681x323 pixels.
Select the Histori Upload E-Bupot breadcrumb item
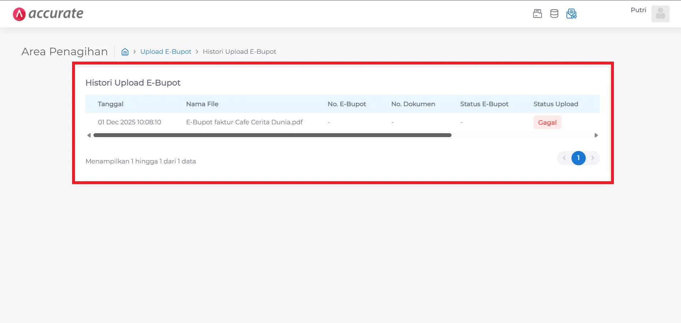point(239,51)
